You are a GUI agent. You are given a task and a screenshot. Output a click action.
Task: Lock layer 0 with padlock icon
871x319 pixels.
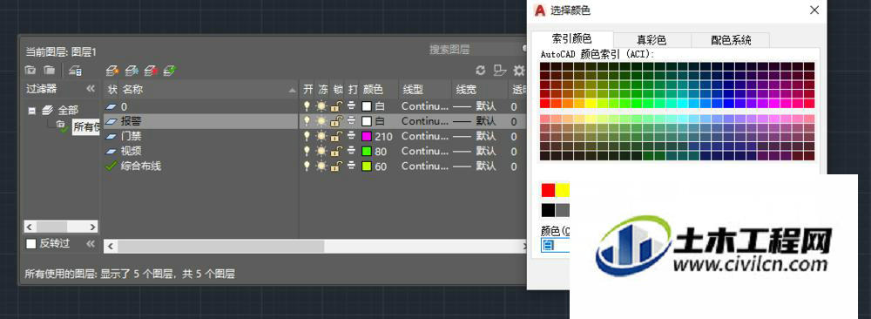[336, 106]
